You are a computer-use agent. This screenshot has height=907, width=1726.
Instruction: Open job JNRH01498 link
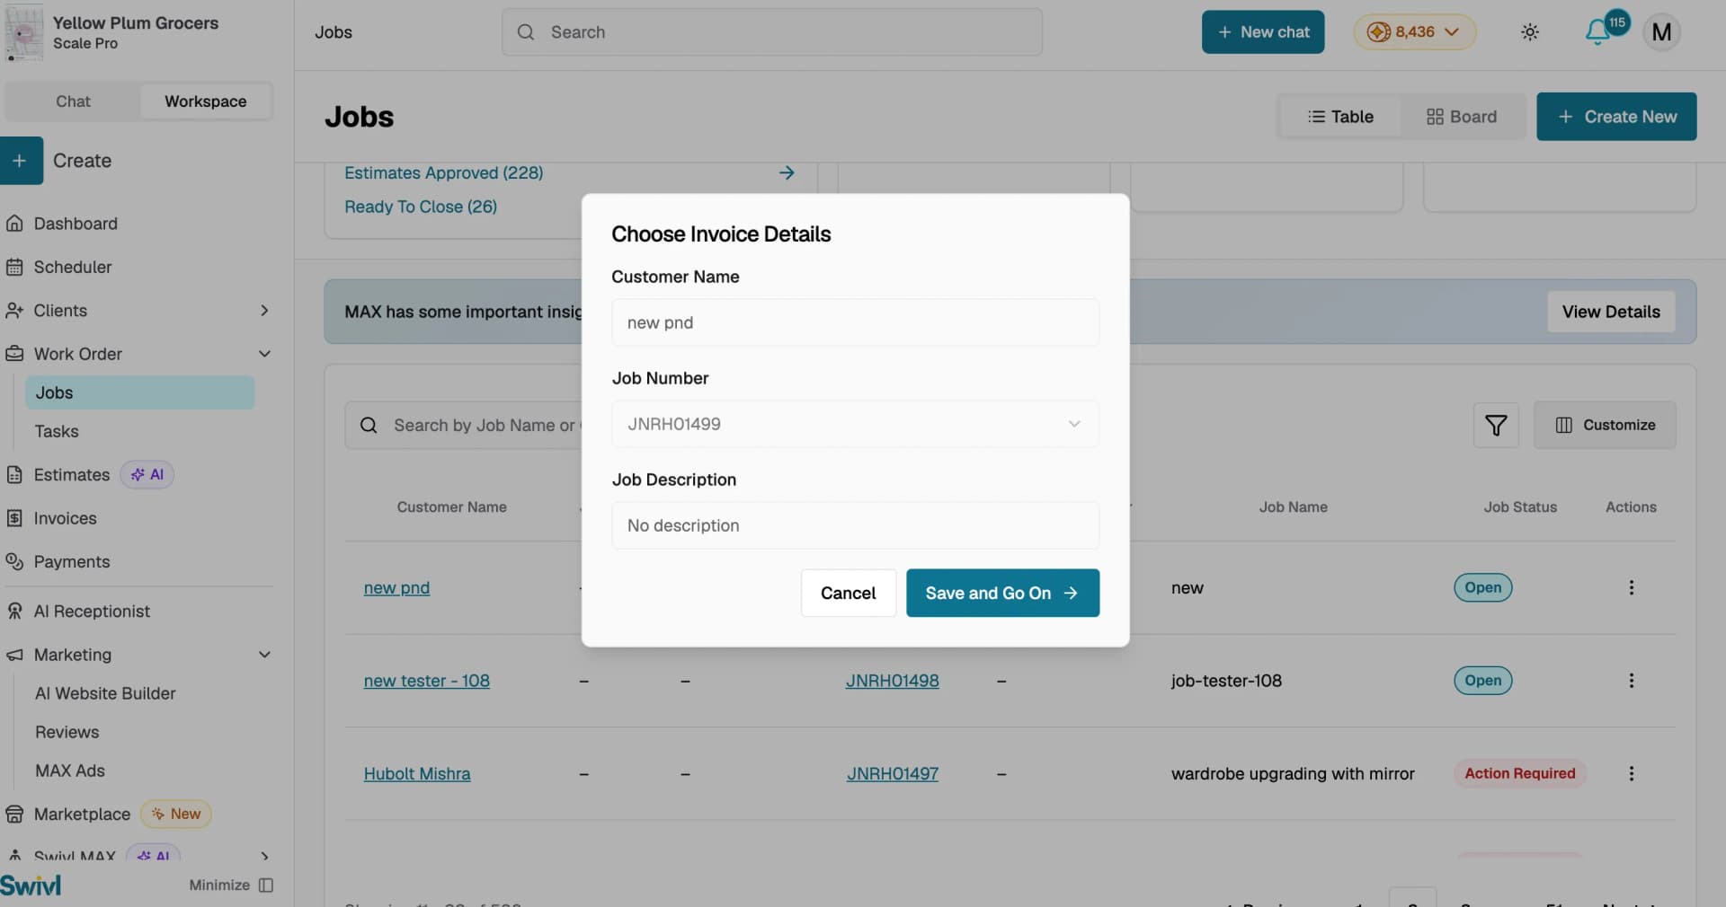tap(892, 681)
